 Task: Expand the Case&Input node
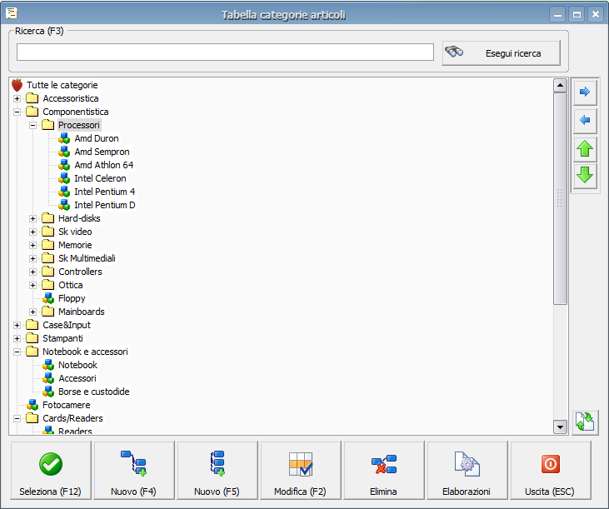pos(17,325)
